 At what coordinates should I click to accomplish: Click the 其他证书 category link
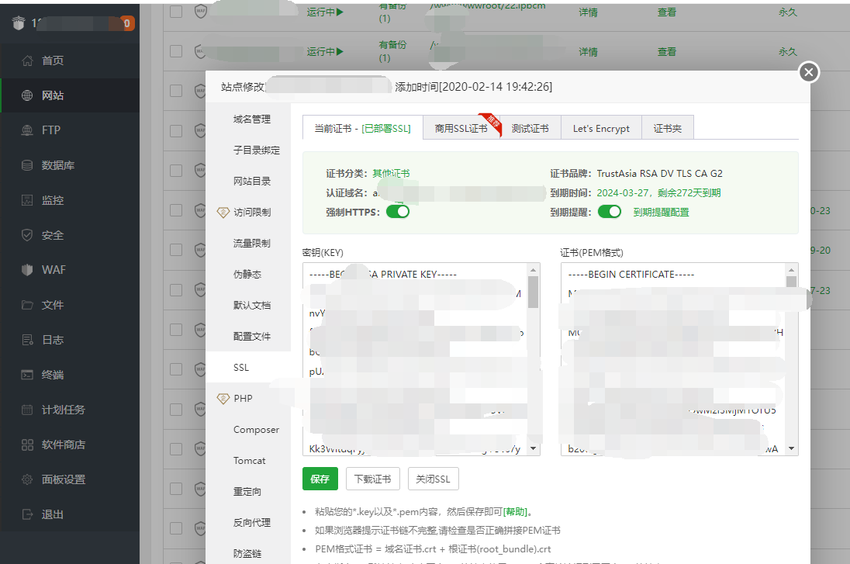pos(391,174)
